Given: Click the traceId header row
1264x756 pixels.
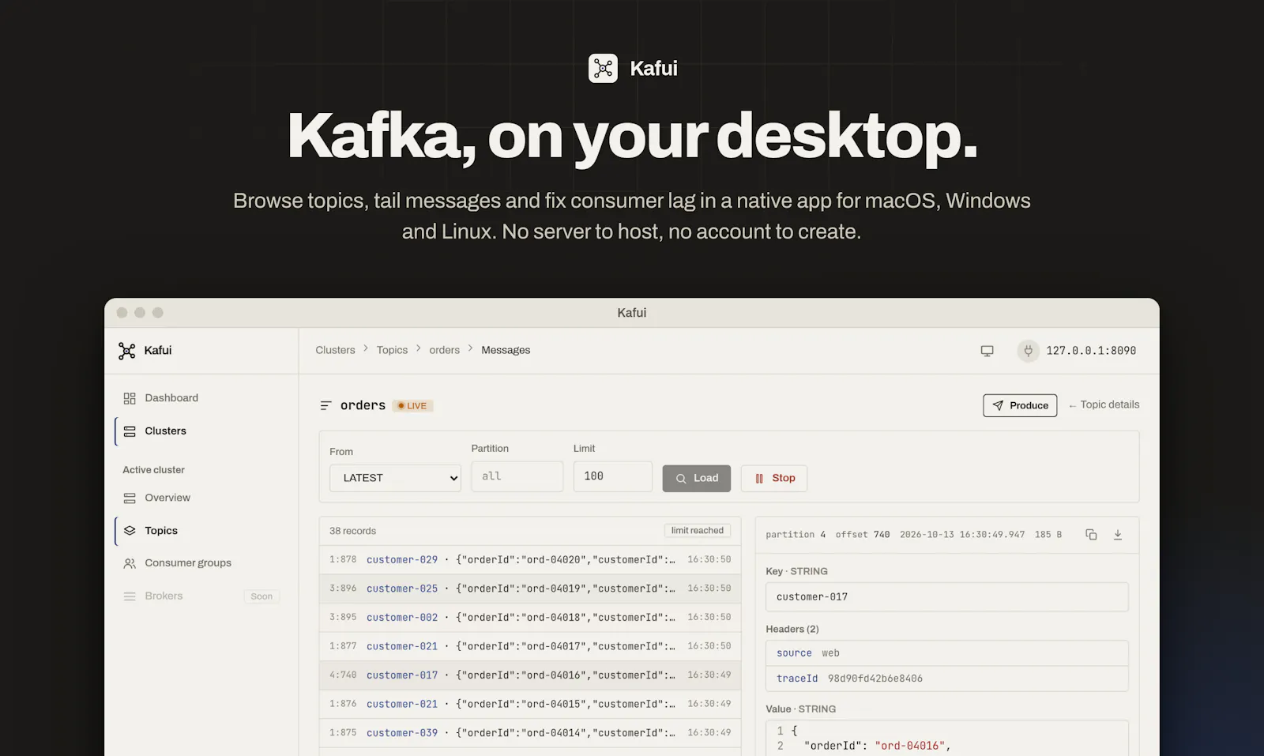Looking at the screenshot, I should [946, 679].
